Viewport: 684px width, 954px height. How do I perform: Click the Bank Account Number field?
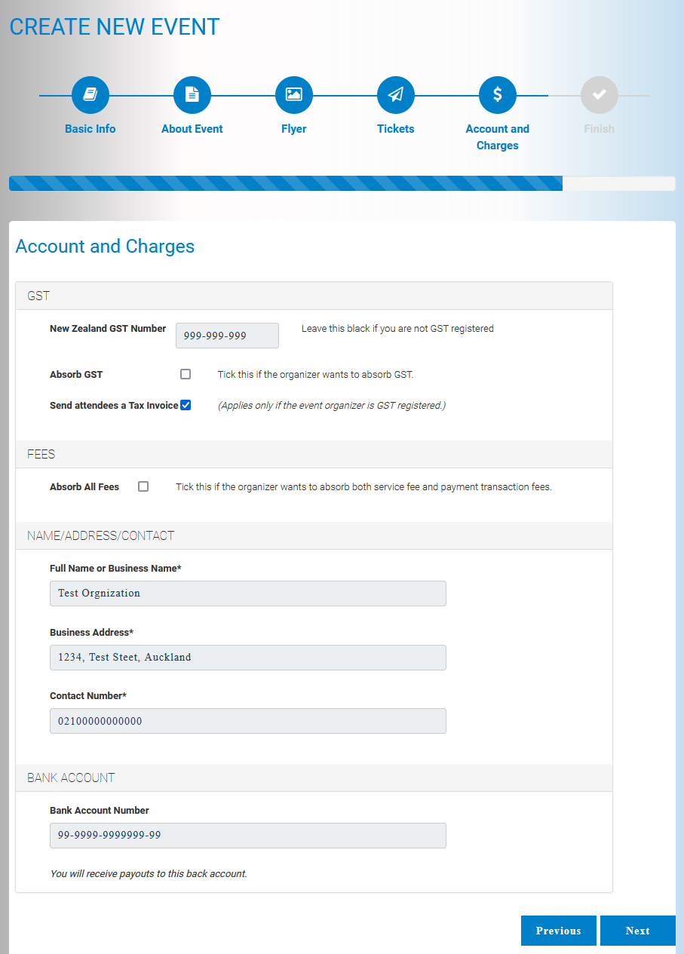coord(247,836)
